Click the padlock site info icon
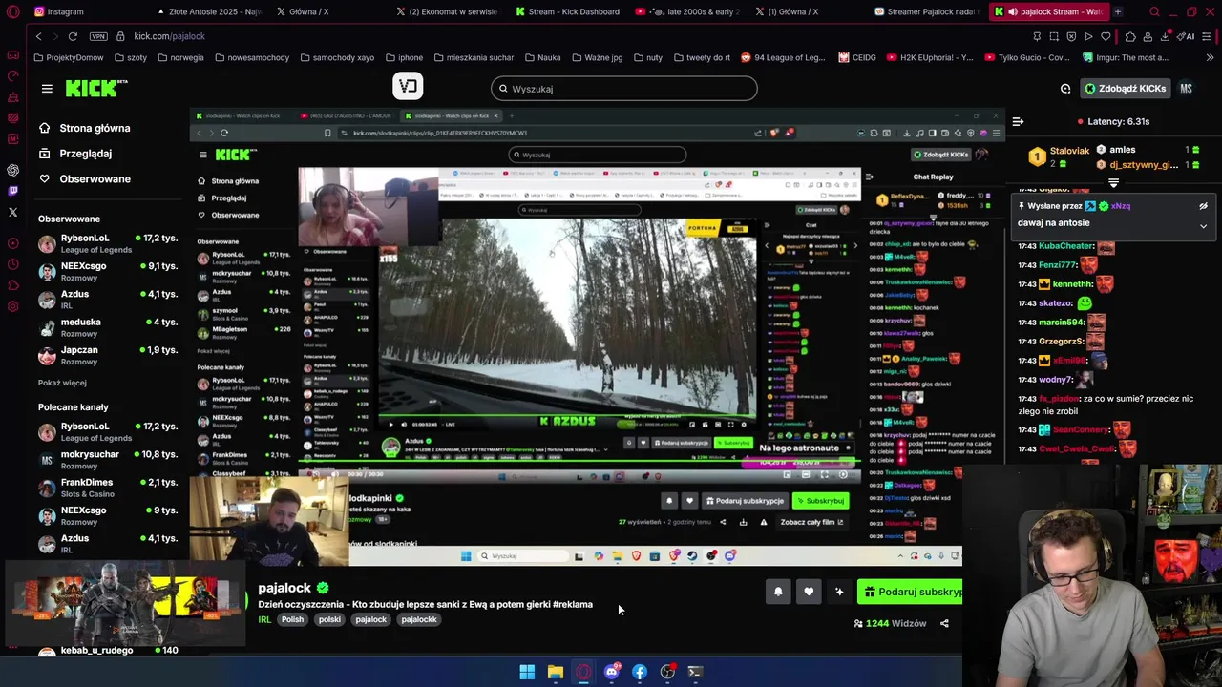 [x=120, y=36]
